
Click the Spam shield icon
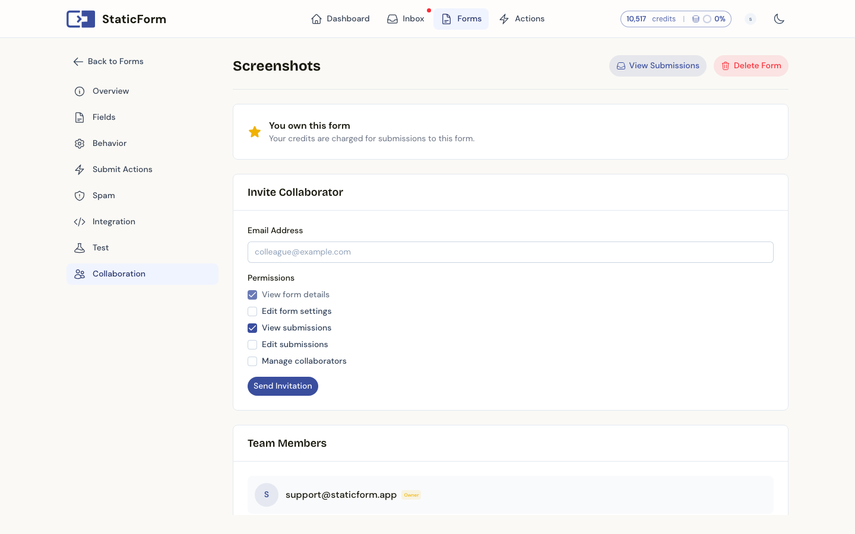tap(80, 196)
